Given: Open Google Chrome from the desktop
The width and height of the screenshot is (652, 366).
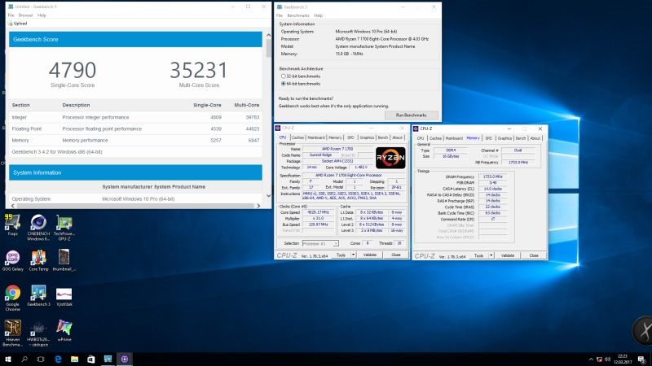Looking at the screenshot, I should pyautogui.click(x=12, y=298).
